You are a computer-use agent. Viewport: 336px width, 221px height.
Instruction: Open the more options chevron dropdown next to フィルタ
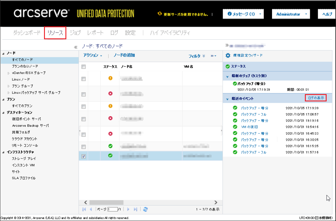click(213, 56)
